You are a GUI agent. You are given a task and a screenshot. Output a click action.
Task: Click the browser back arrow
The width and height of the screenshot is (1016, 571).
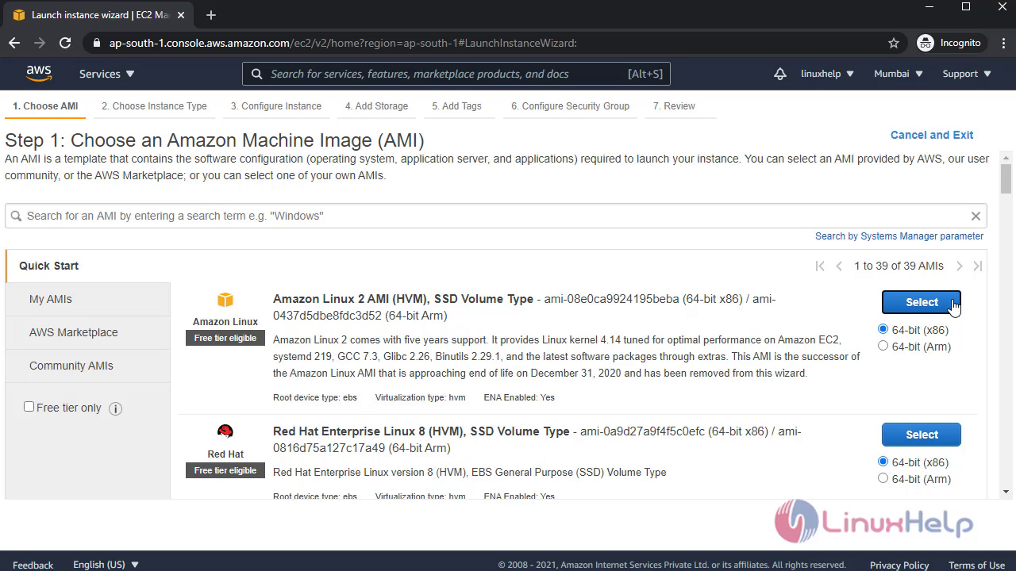pyautogui.click(x=14, y=43)
